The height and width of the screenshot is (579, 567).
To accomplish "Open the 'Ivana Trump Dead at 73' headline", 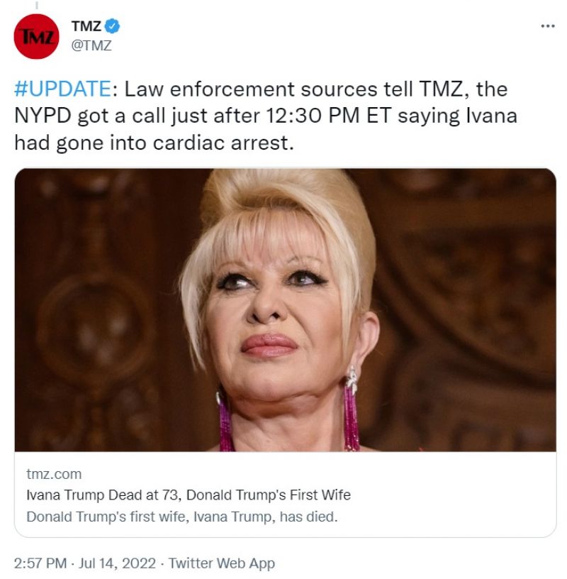I will (188, 495).
